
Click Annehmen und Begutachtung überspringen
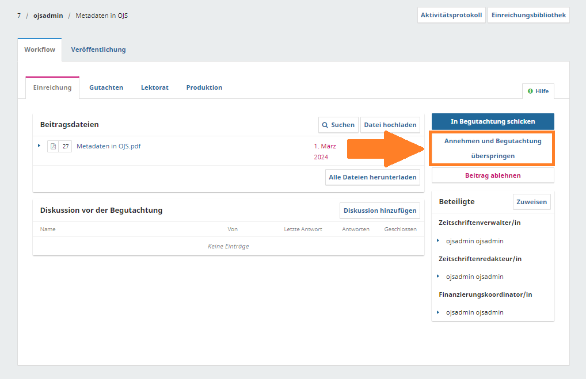493,148
